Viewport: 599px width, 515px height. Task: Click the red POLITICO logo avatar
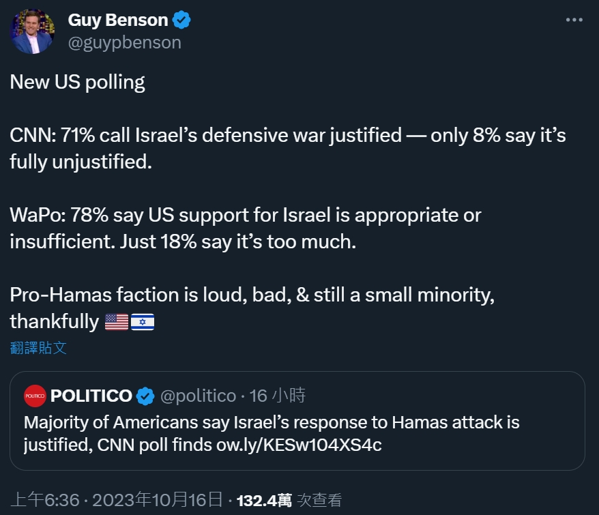[35, 396]
